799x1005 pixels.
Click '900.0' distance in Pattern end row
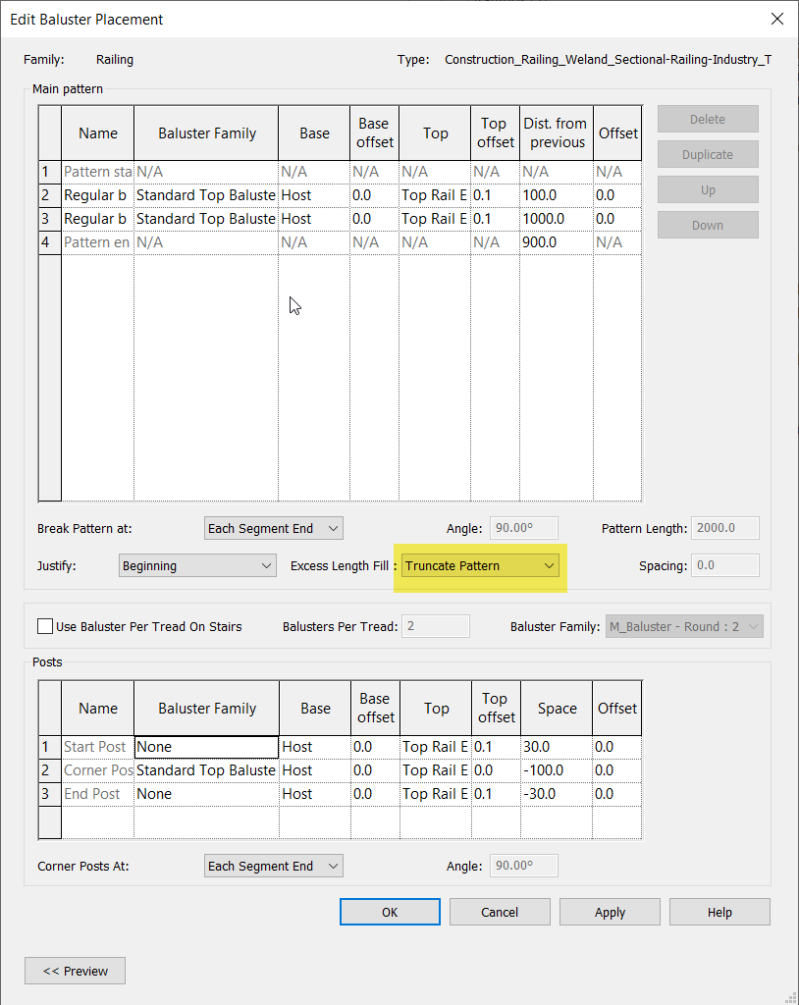[x=556, y=243]
